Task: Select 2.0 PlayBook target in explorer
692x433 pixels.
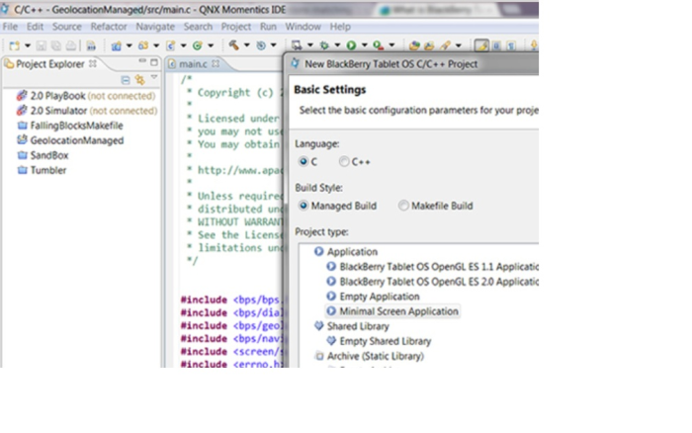Action: [86, 96]
